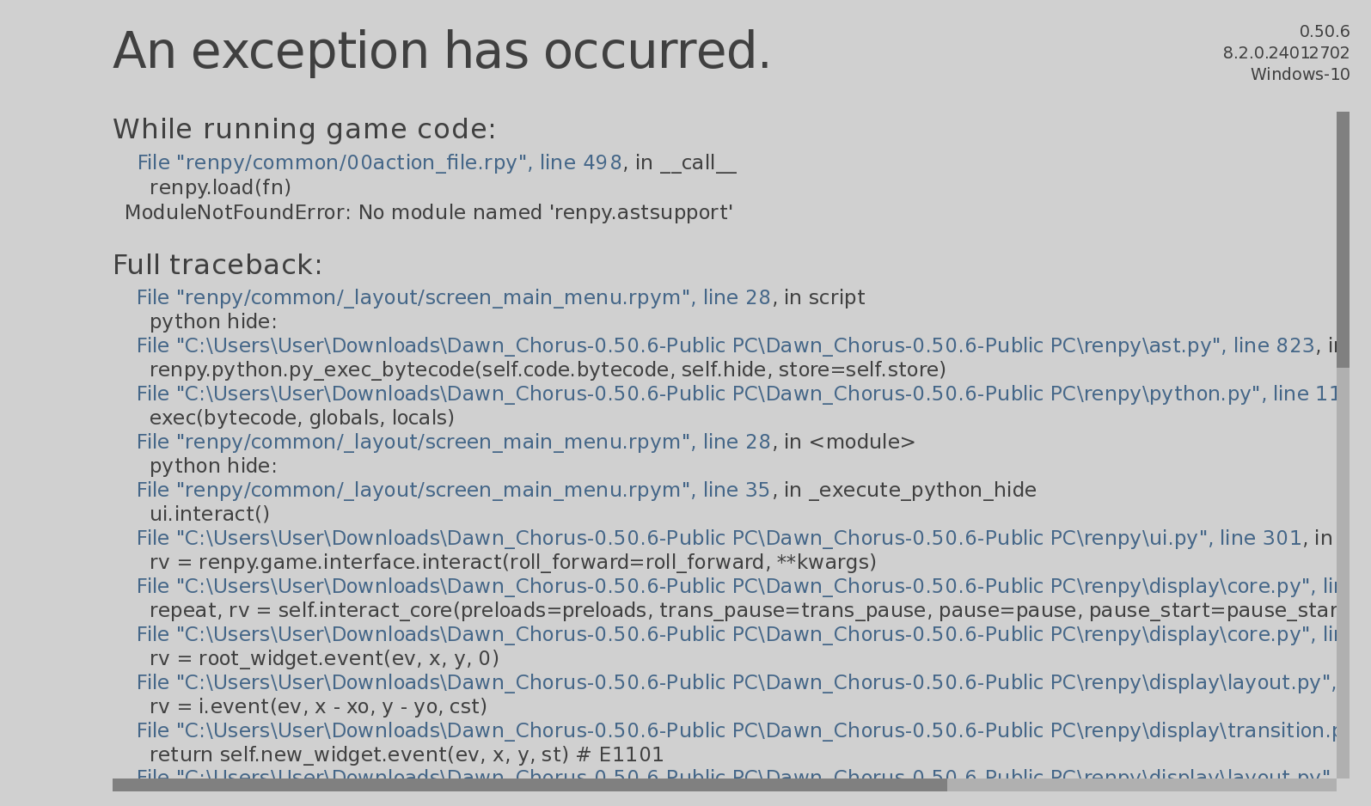Open screen_main_menu.rpym line 28 'in <module>' link
1371x806 pixels.
point(453,442)
